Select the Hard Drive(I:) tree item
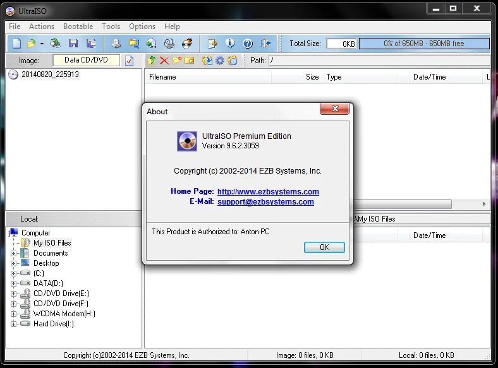 pos(54,324)
